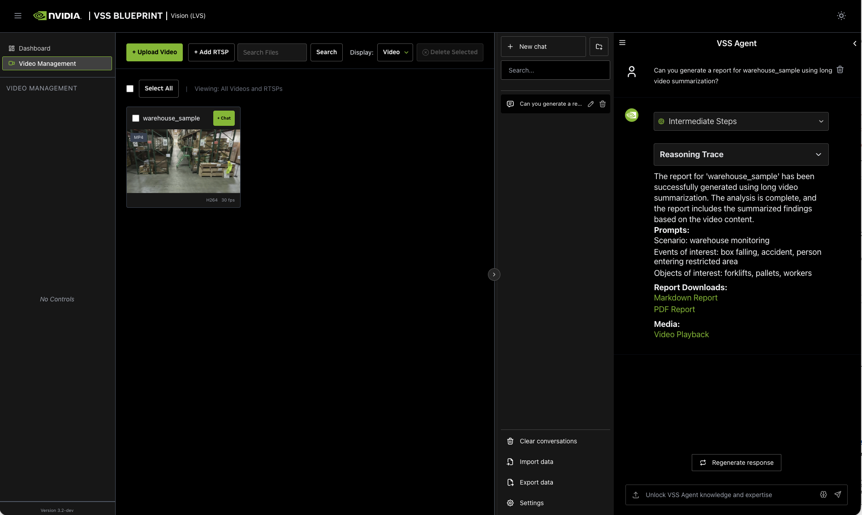Click the 'Vision (LVS)' header text

pyautogui.click(x=188, y=16)
